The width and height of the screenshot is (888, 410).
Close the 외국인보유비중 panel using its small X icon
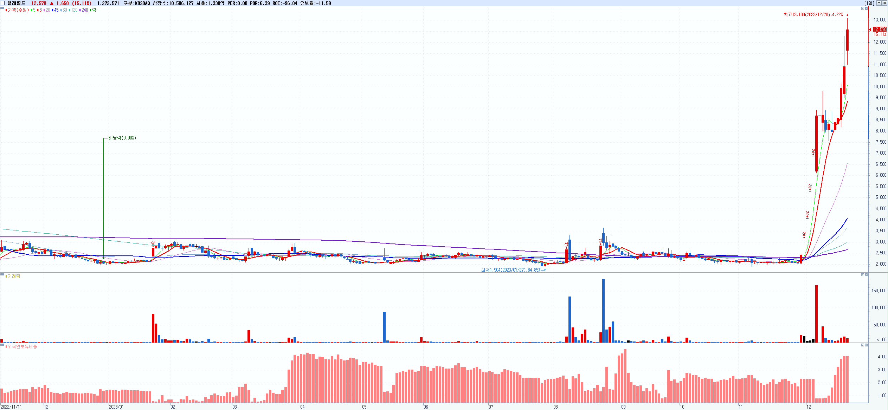click(866, 345)
